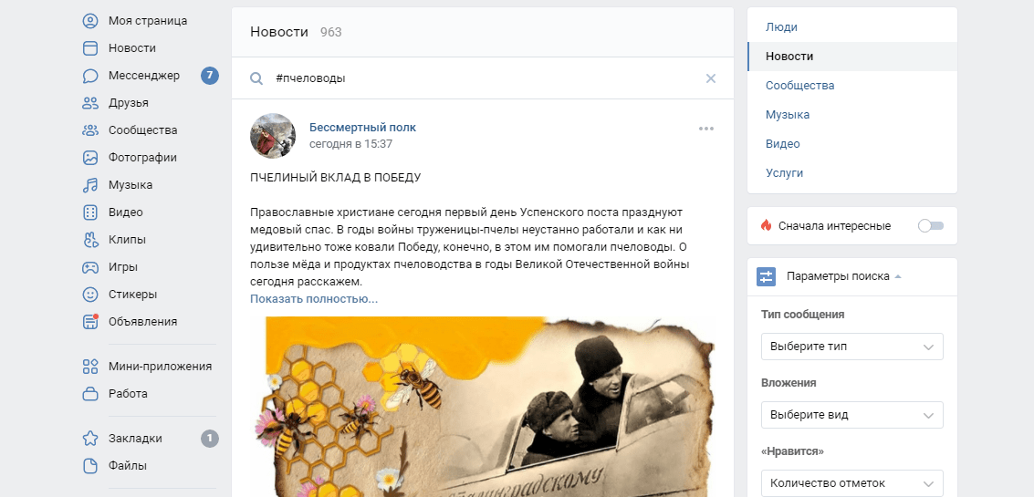This screenshot has width=1034, height=497.
Task: Open the Games controller icon
Action: click(x=90, y=267)
